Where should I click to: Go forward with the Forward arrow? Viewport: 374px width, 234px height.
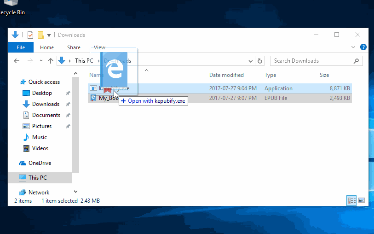point(30,61)
